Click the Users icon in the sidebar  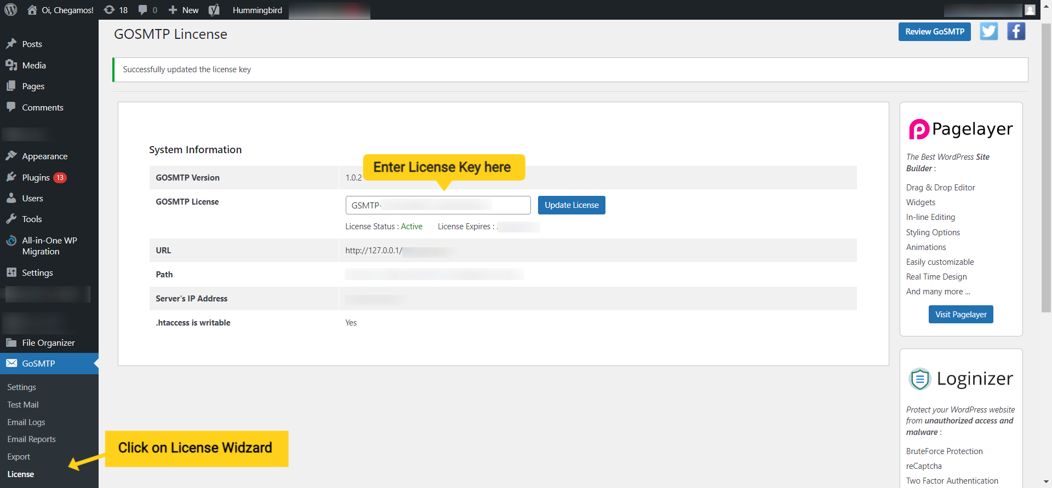point(11,198)
